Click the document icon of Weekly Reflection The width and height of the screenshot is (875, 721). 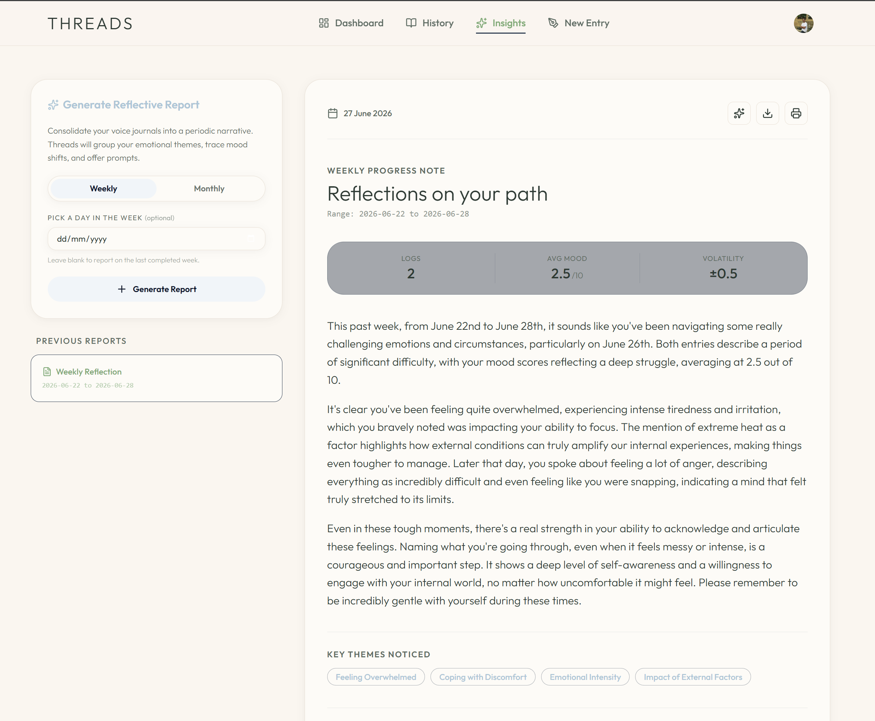(x=47, y=372)
